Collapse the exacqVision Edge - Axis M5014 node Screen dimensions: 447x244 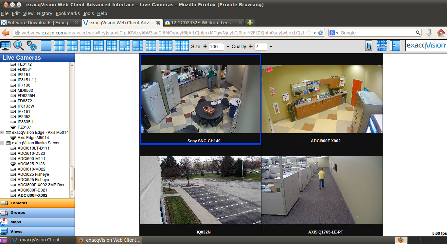click(x=2, y=132)
